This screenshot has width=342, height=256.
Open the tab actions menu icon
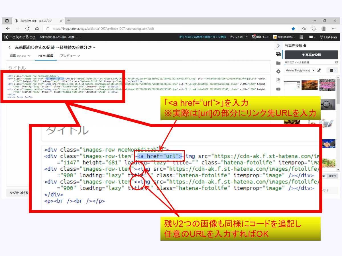(7, 21)
